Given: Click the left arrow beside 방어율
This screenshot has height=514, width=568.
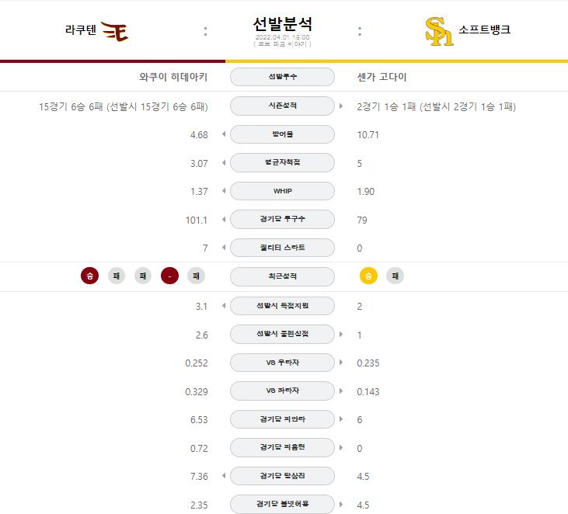Looking at the screenshot, I should click(224, 134).
